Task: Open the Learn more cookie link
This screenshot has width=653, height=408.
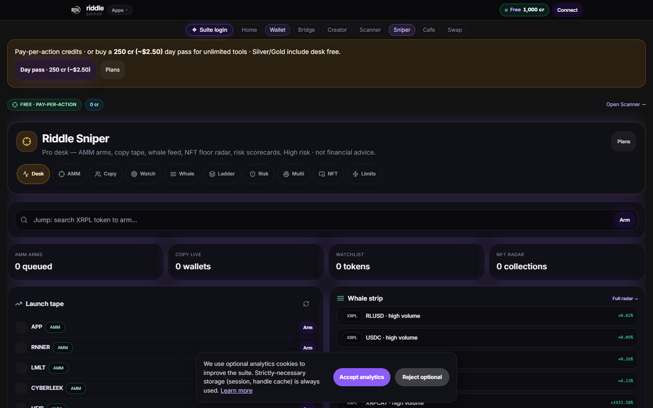Action: [236, 391]
